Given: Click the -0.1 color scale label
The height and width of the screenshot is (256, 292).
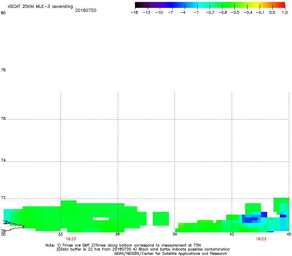Looking at the screenshot, I should click(260, 13).
